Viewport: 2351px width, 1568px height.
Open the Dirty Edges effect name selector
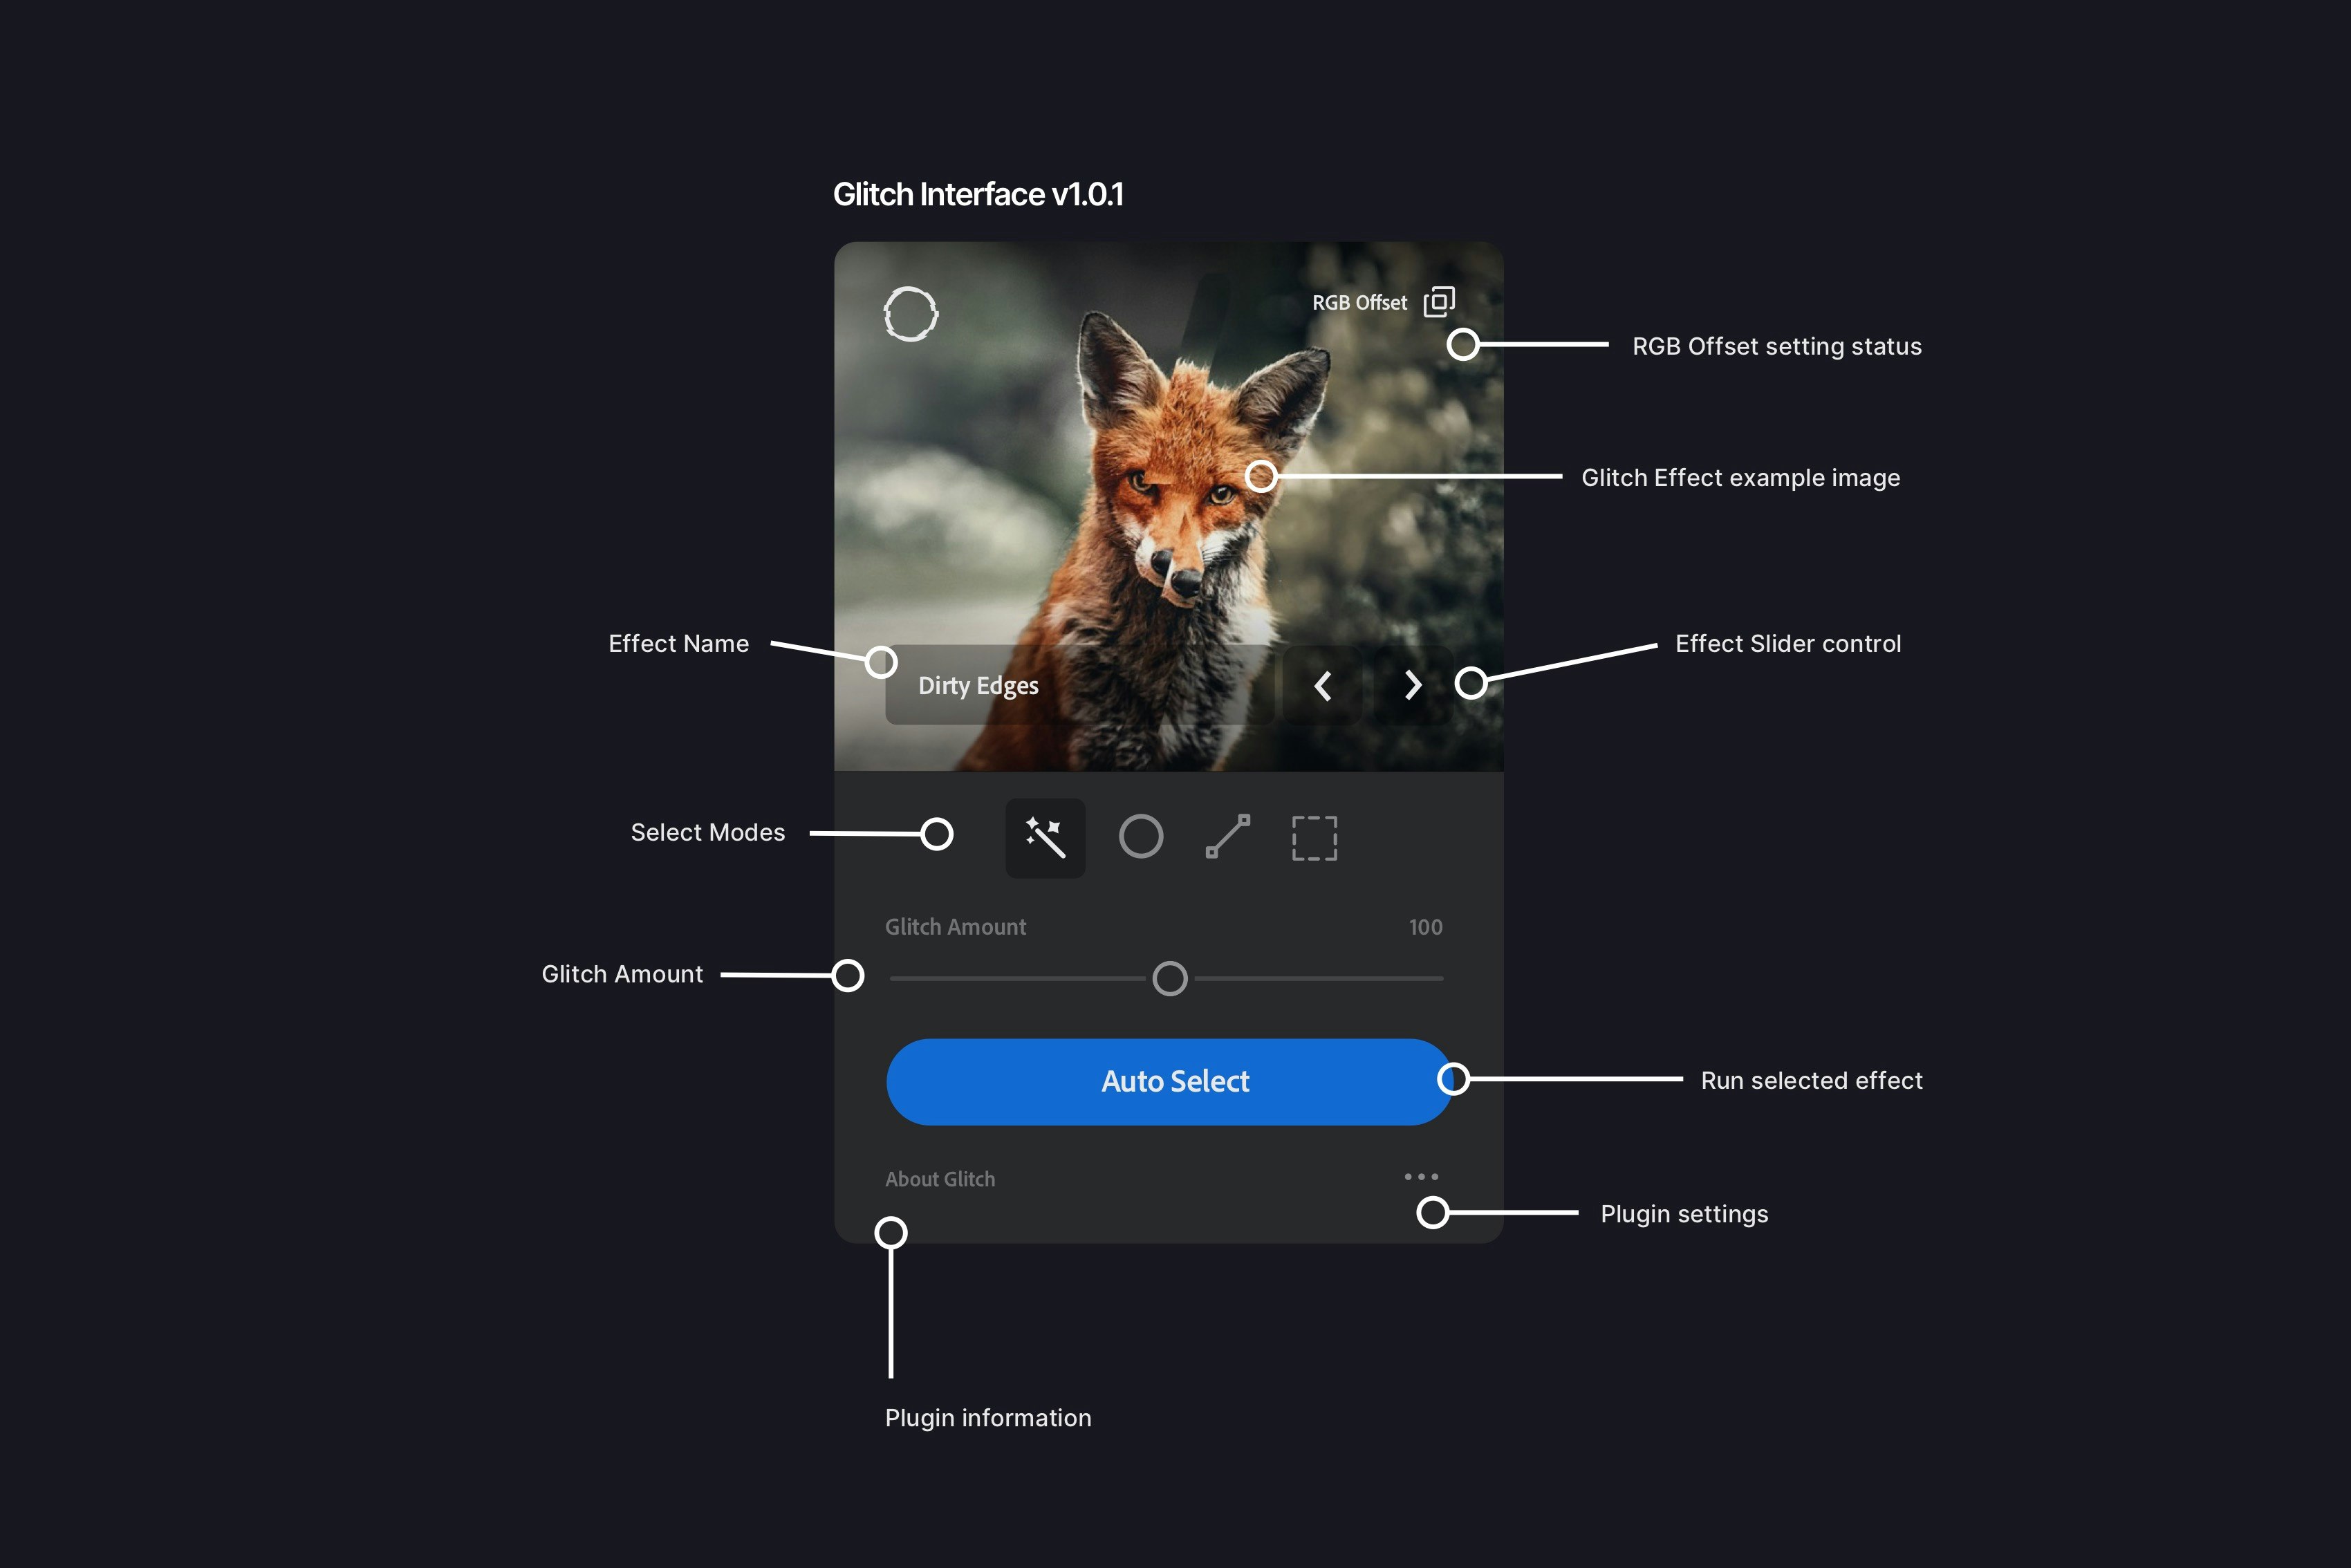pyautogui.click(x=977, y=685)
